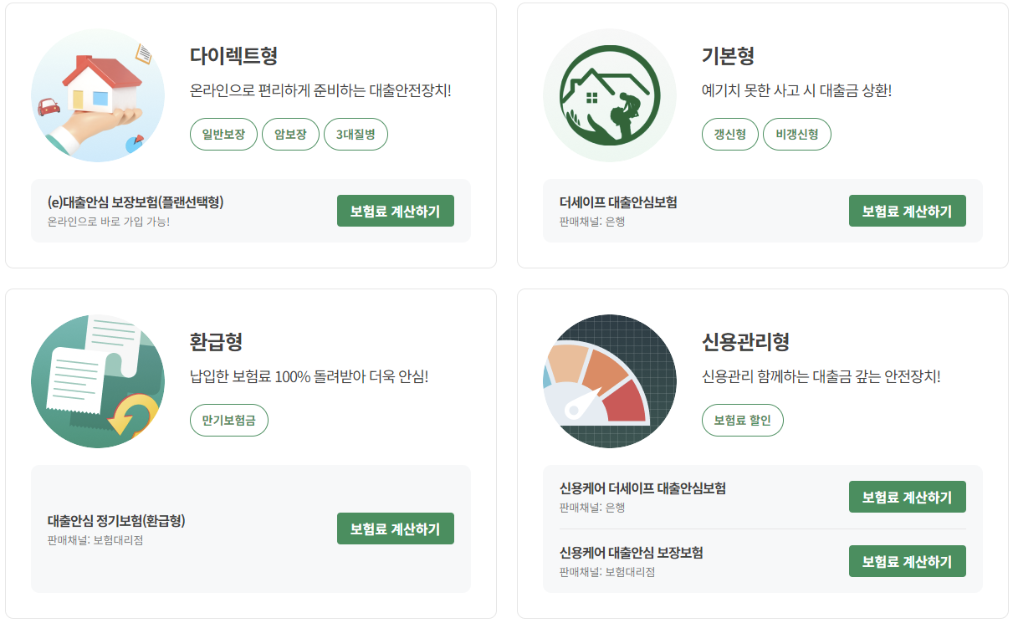Select the 비갱신형 option
The image size is (1013, 623).
[x=797, y=134]
